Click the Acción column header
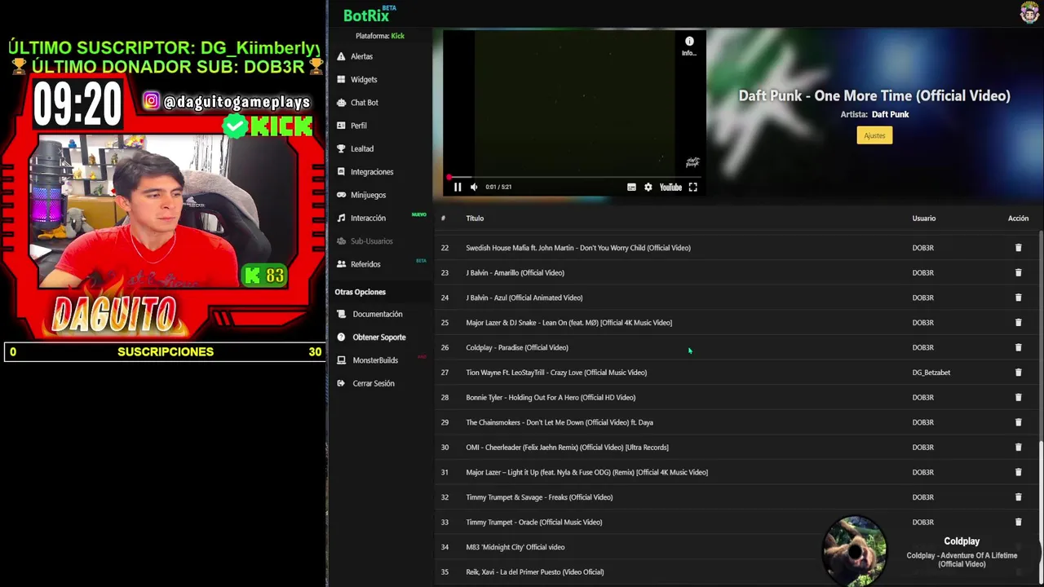This screenshot has height=587, width=1044. pyautogui.click(x=1018, y=218)
